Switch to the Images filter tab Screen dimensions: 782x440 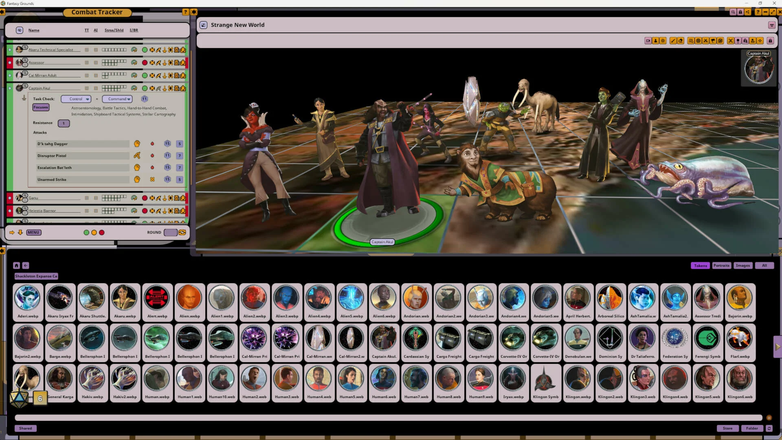coord(743,266)
